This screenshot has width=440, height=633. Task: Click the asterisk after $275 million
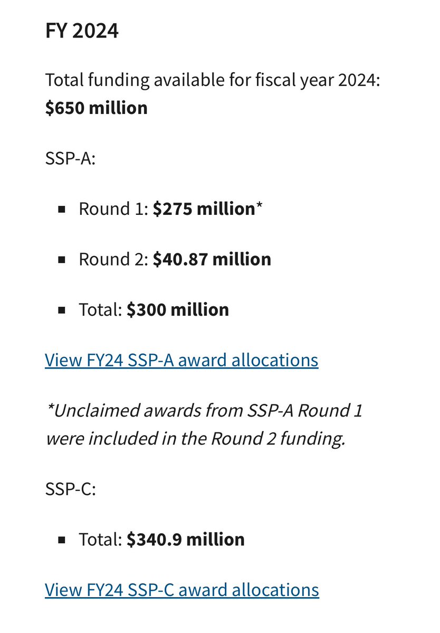tap(259, 207)
